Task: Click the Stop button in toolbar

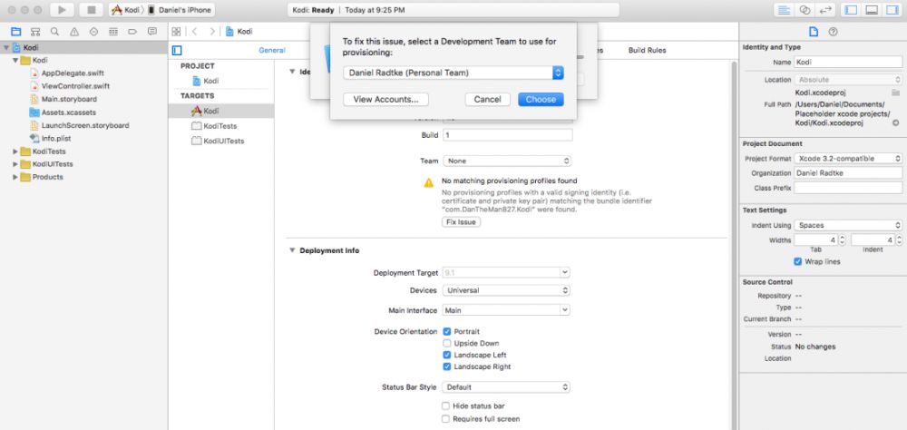Action: tap(91, 10)
